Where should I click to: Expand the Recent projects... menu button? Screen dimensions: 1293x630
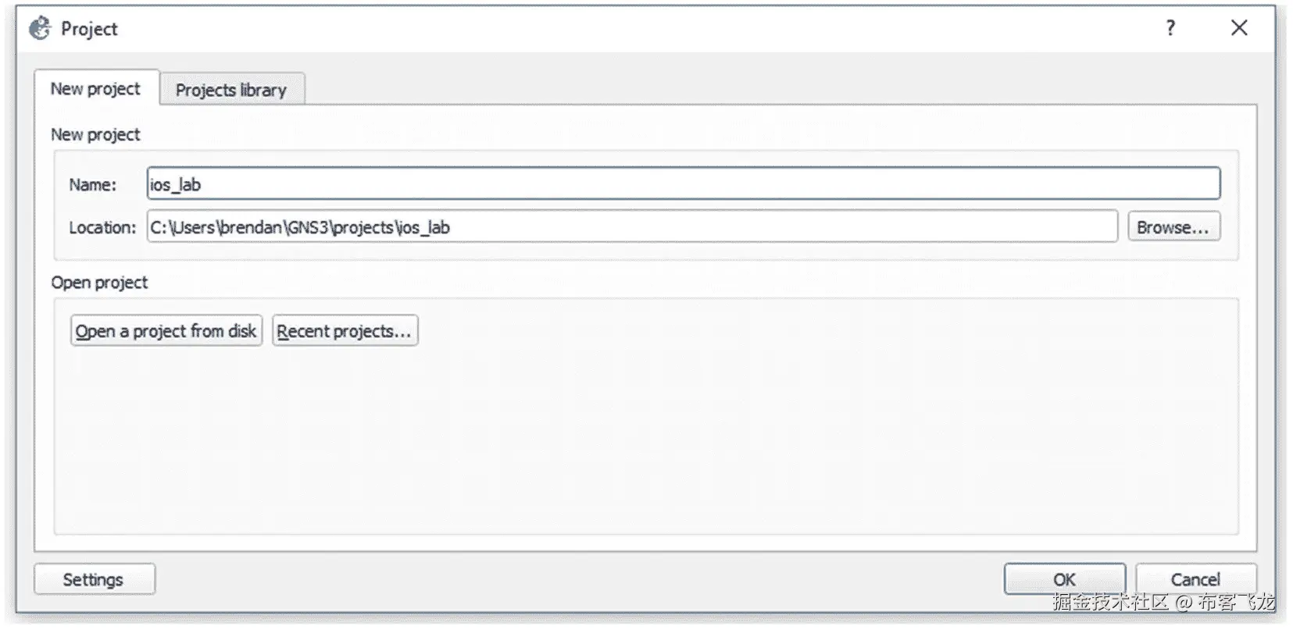click(x=345, y=331)
